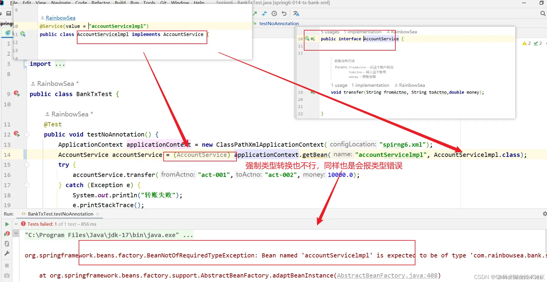Click the e.printStackTrace() statement
Viewport: 547px width, 282px height.
click(x=108, y=205)
